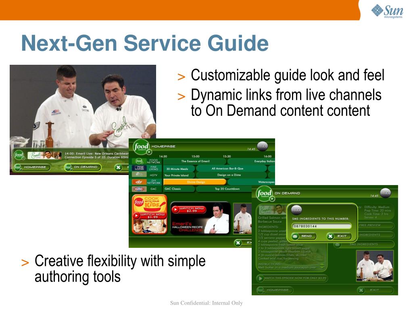Screen dimensions: 413x309
Task: Click the Sun Microsystems logo
Action: pyautogui.click(x=387, y=11)
